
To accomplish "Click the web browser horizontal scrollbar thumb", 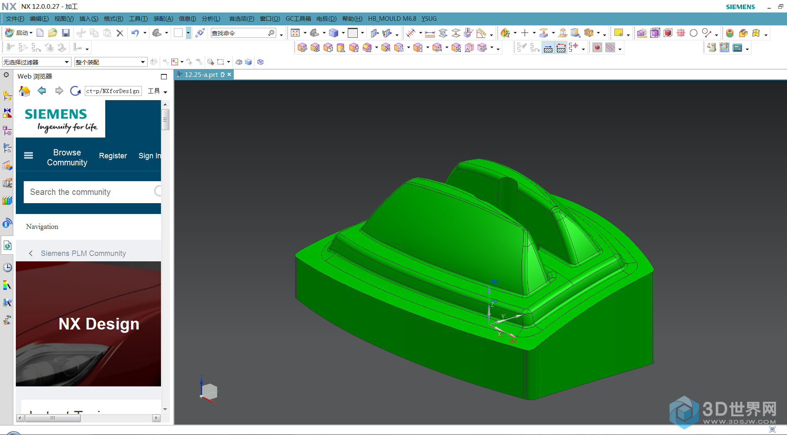I will tap(52, 418).
